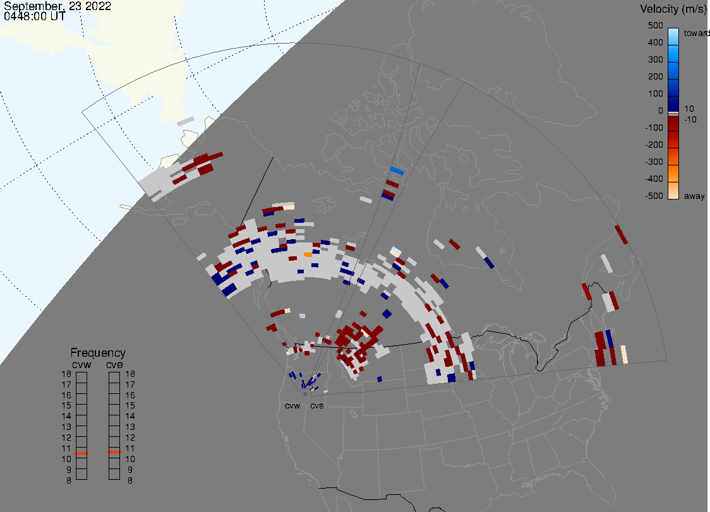This screenshot has height=512, width=710.
Task: Click the 8 label right of cve bar
Action: pyautogui.click(x=130, y=481)
